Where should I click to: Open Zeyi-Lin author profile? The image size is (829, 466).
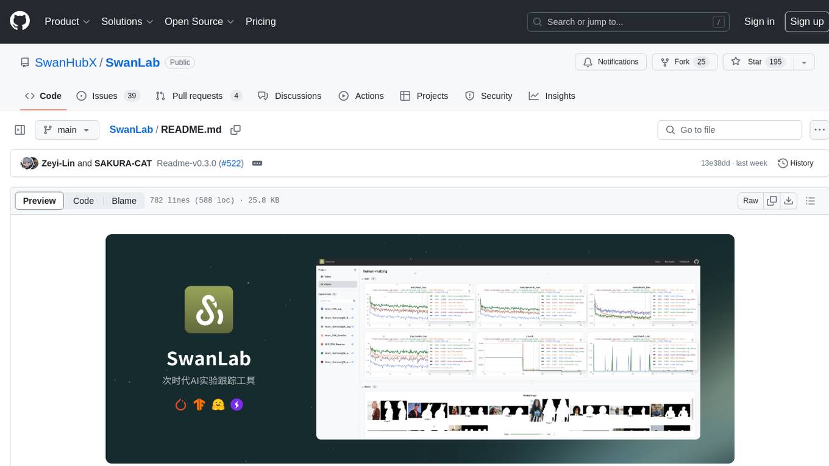point(59,163)
